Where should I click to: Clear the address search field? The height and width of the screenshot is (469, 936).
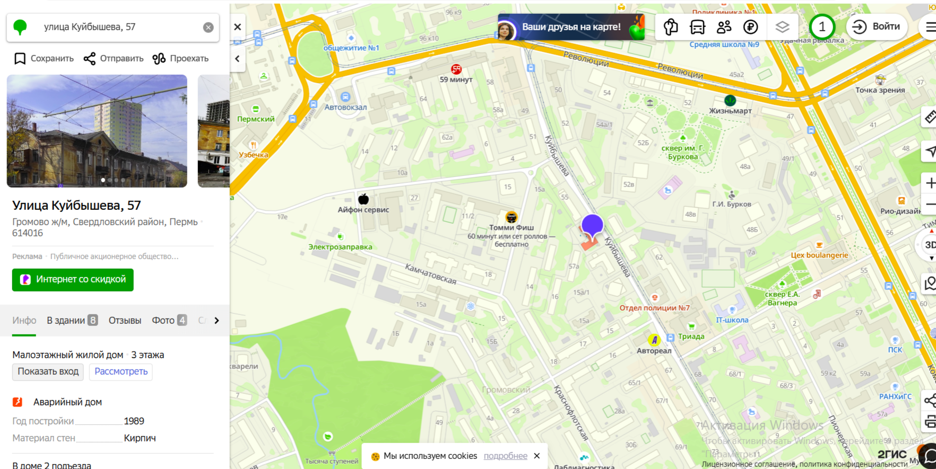tap(209, 27)
